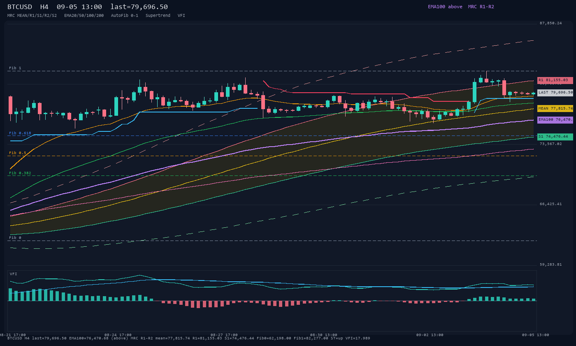Click the 'last=79,696.50' header value
Screen dimensions: 576x346
[139, 7]
